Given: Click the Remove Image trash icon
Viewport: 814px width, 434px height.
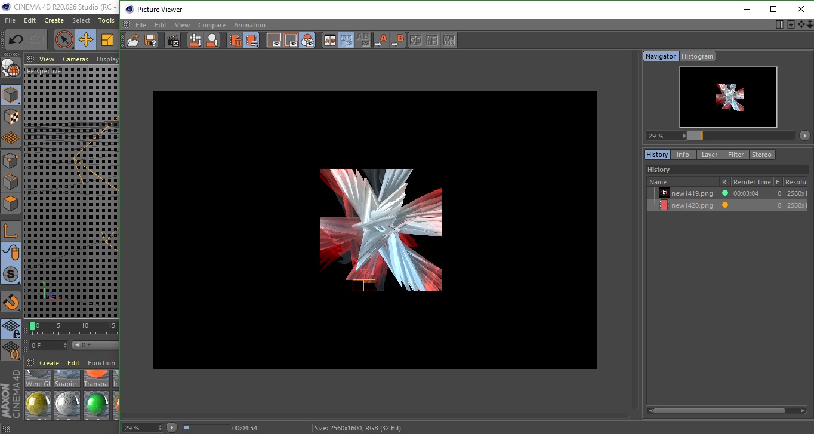Looking at the screenshot, I should pyautogui.click(x=235, y=40).
